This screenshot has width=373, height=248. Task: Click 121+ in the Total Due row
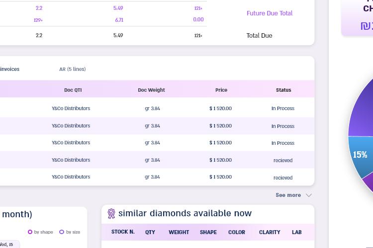[198, 36]
